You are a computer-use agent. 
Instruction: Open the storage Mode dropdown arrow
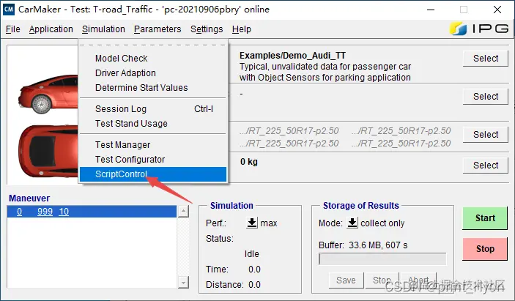coord(352,223)
